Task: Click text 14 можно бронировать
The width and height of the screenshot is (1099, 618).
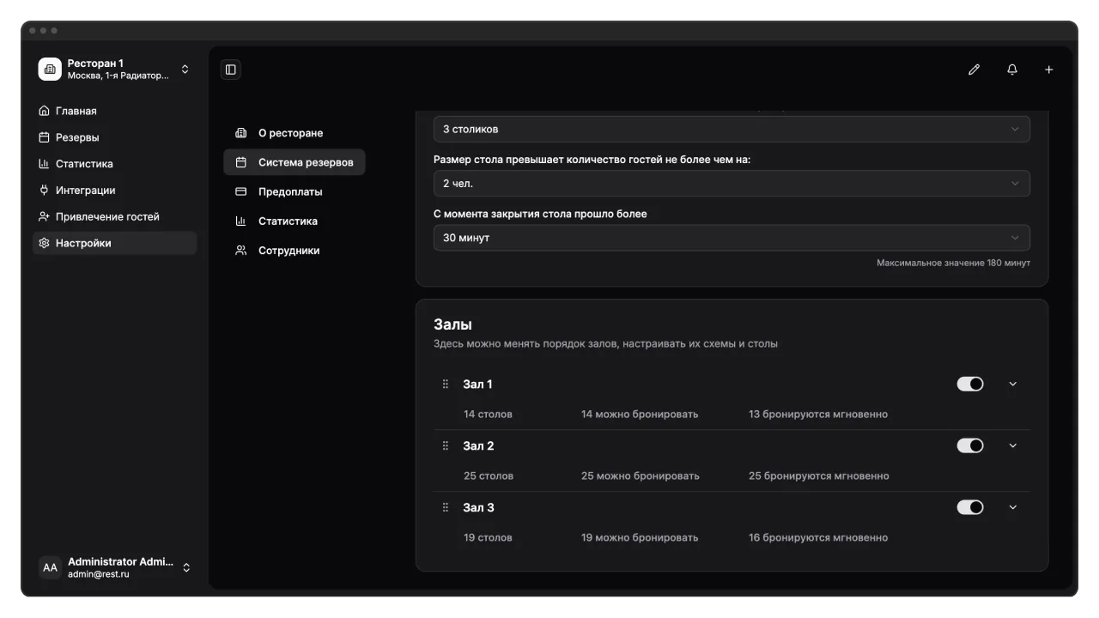Action: 640,415
